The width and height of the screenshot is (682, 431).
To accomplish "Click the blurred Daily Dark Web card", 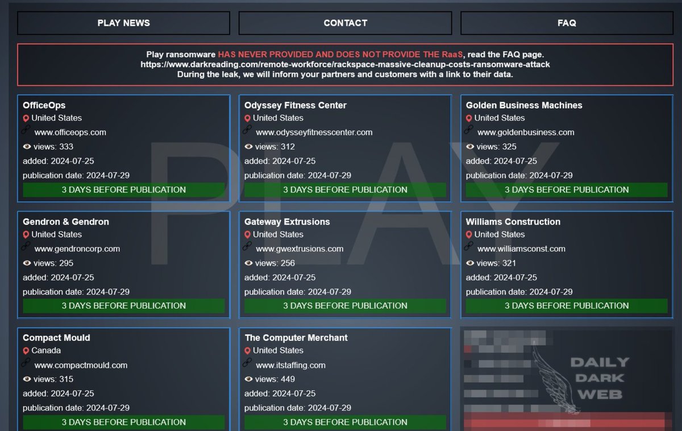I will pyautogui.click(x=567, y=379).
